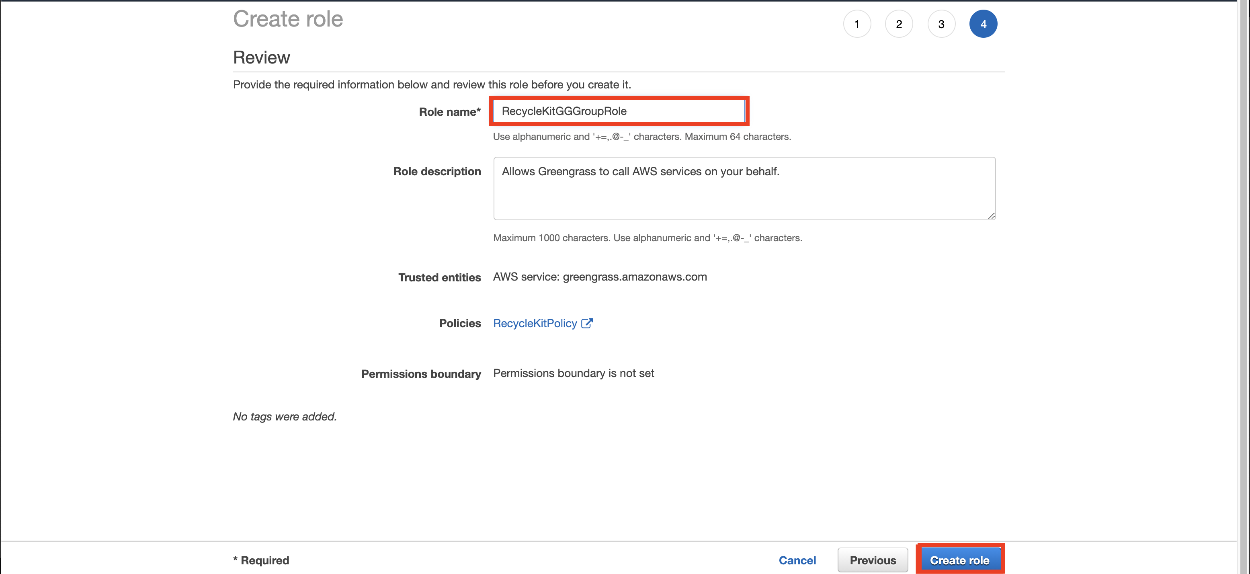Click the 'No tags were added.' text
This screenshot has width=1250, height=574.
tap(285, 417)
